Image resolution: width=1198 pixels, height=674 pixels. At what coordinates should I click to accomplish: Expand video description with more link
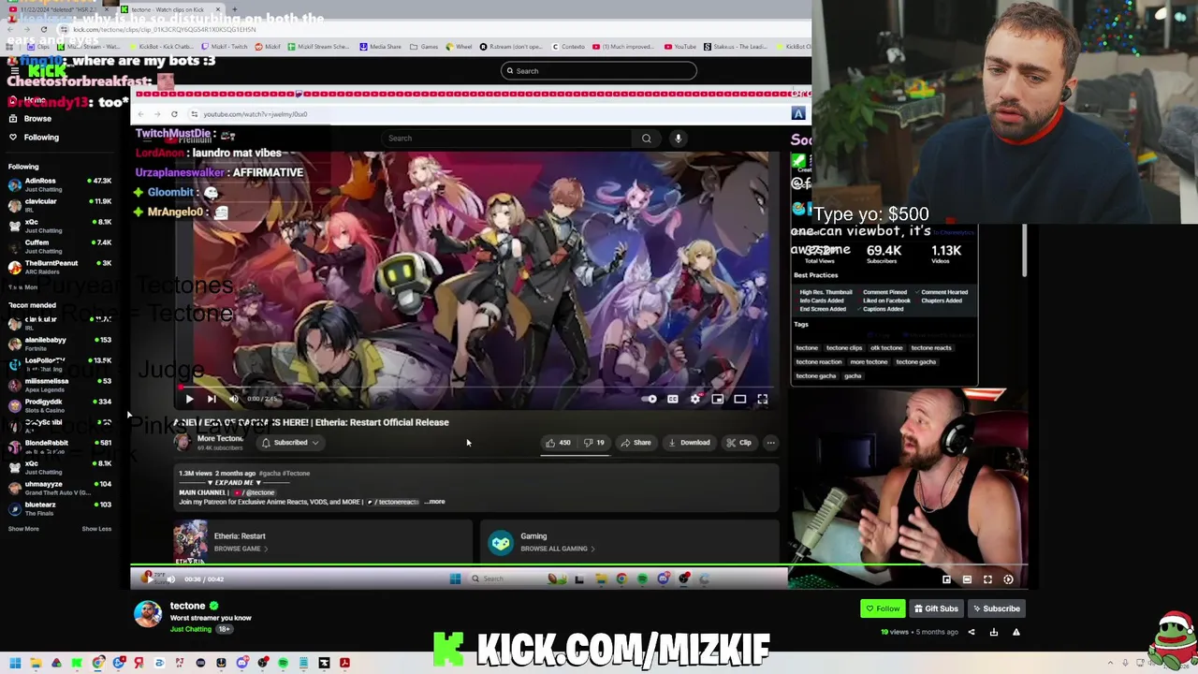[436, 502]
